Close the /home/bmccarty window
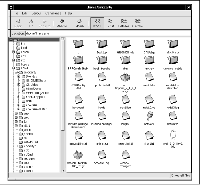Image resolution: width=200 pixels, height=185 pixels. 189,8
